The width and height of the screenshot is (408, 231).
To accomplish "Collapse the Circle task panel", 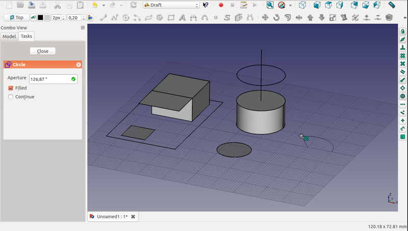I will [x=78, y=65].
